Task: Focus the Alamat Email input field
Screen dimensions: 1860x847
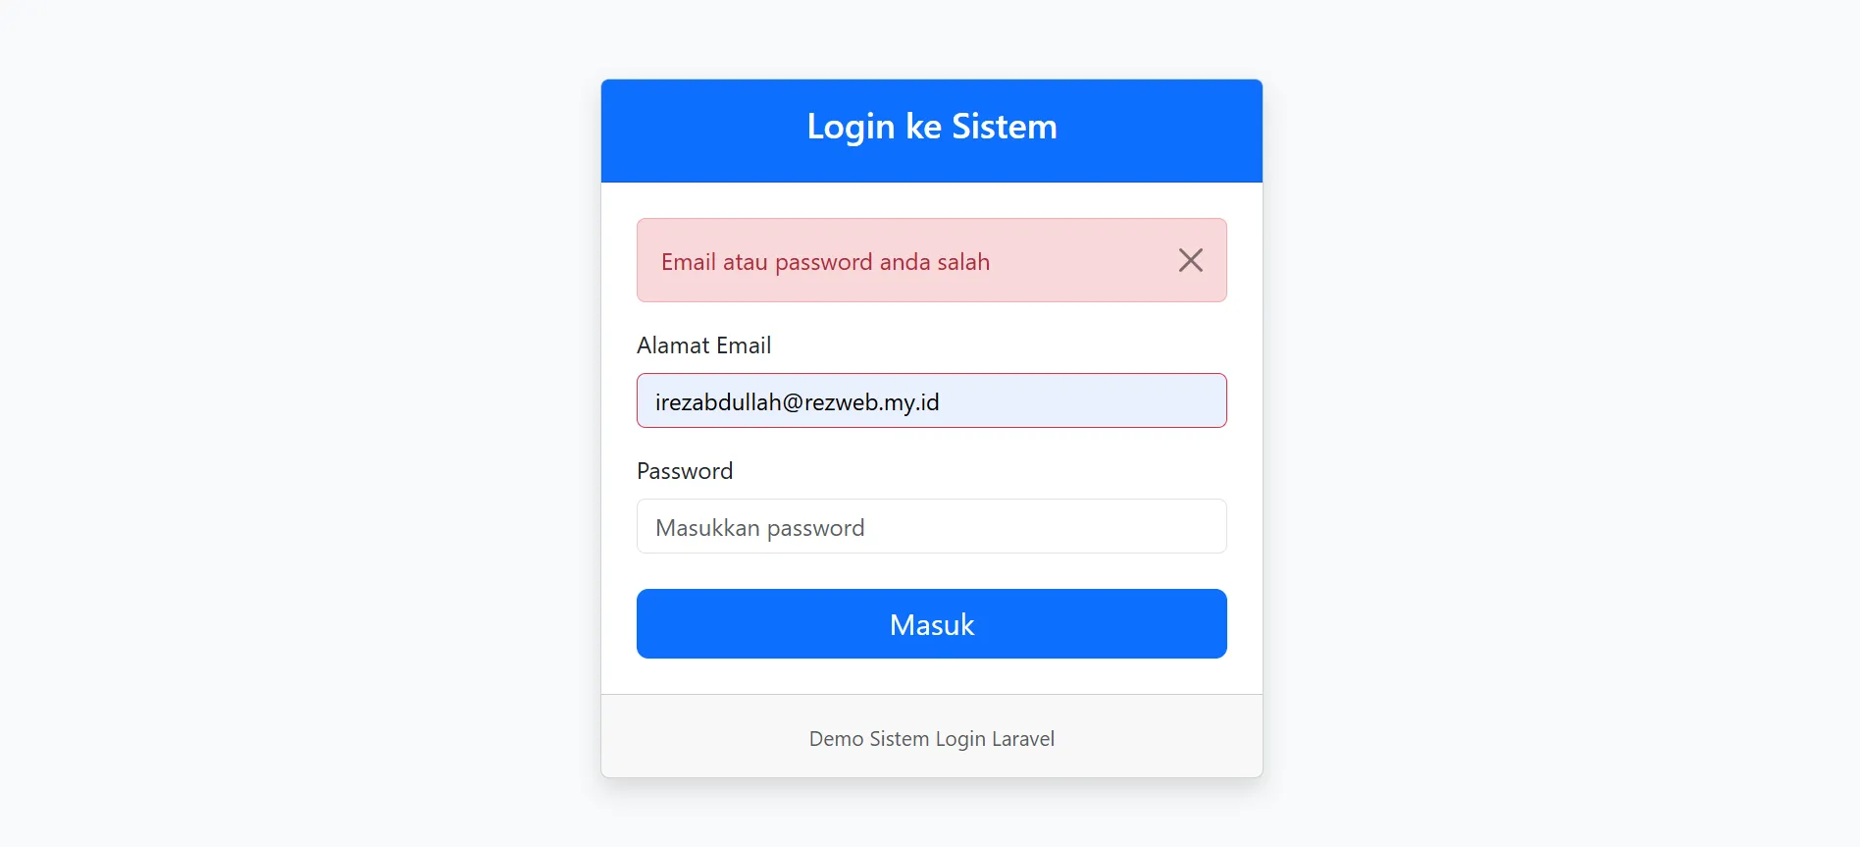Action: (931, 400)
